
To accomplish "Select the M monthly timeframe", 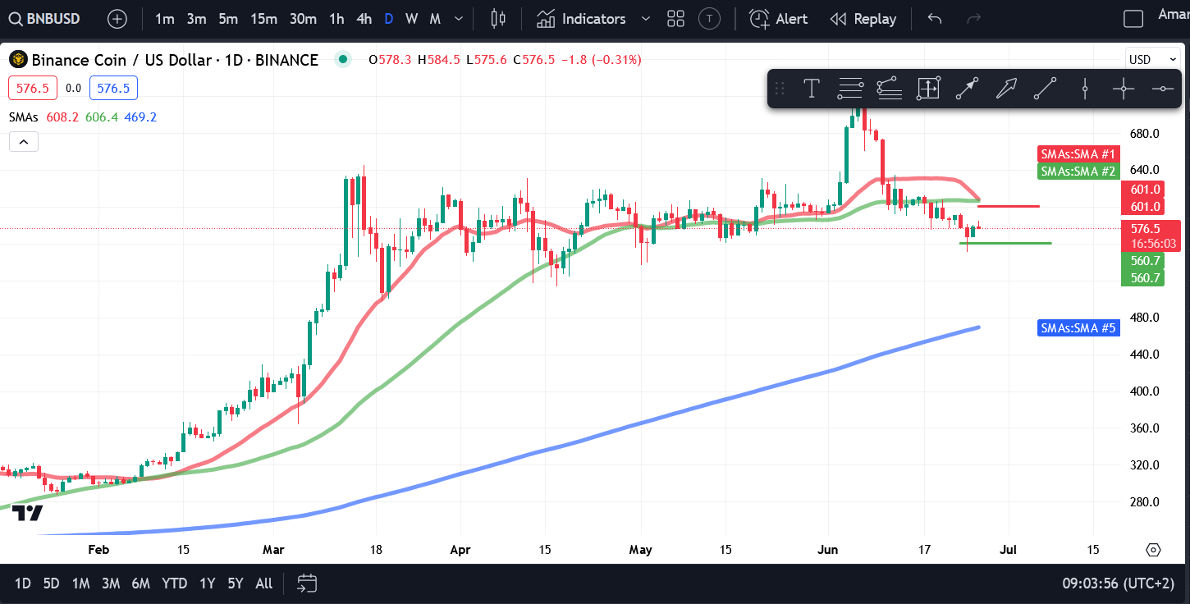I will tap(435, 18).
